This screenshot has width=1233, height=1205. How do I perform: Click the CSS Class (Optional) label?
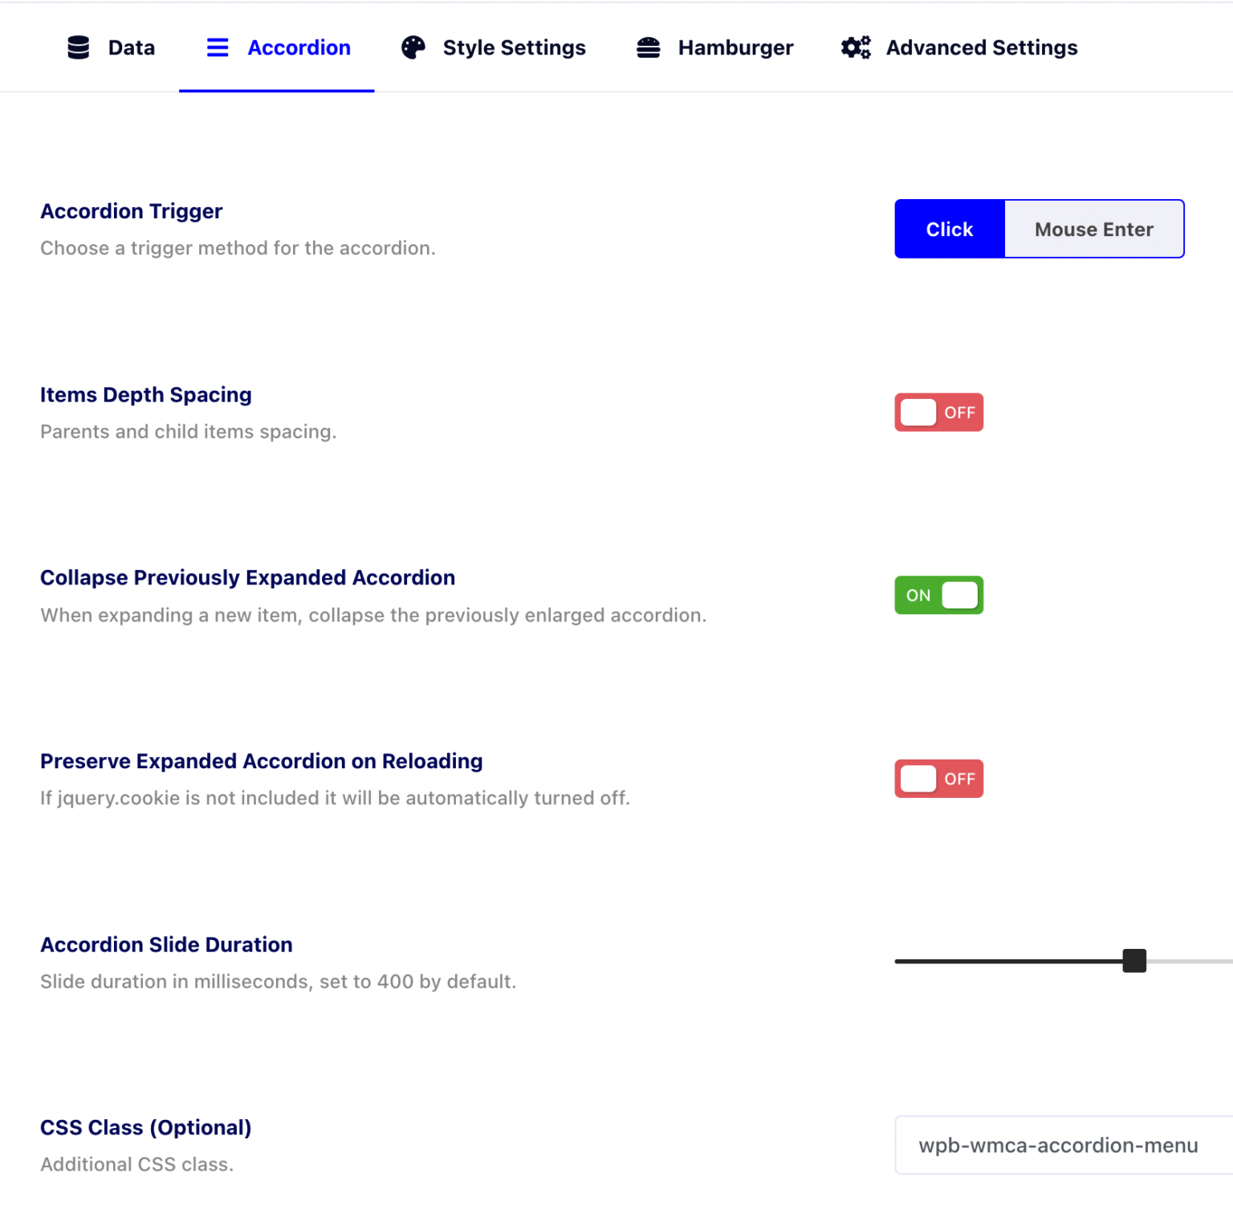coord(146,1128)
